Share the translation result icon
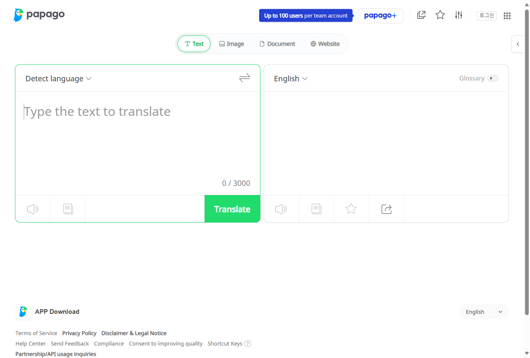Screen dimensions: 530x358 [386, 209]
